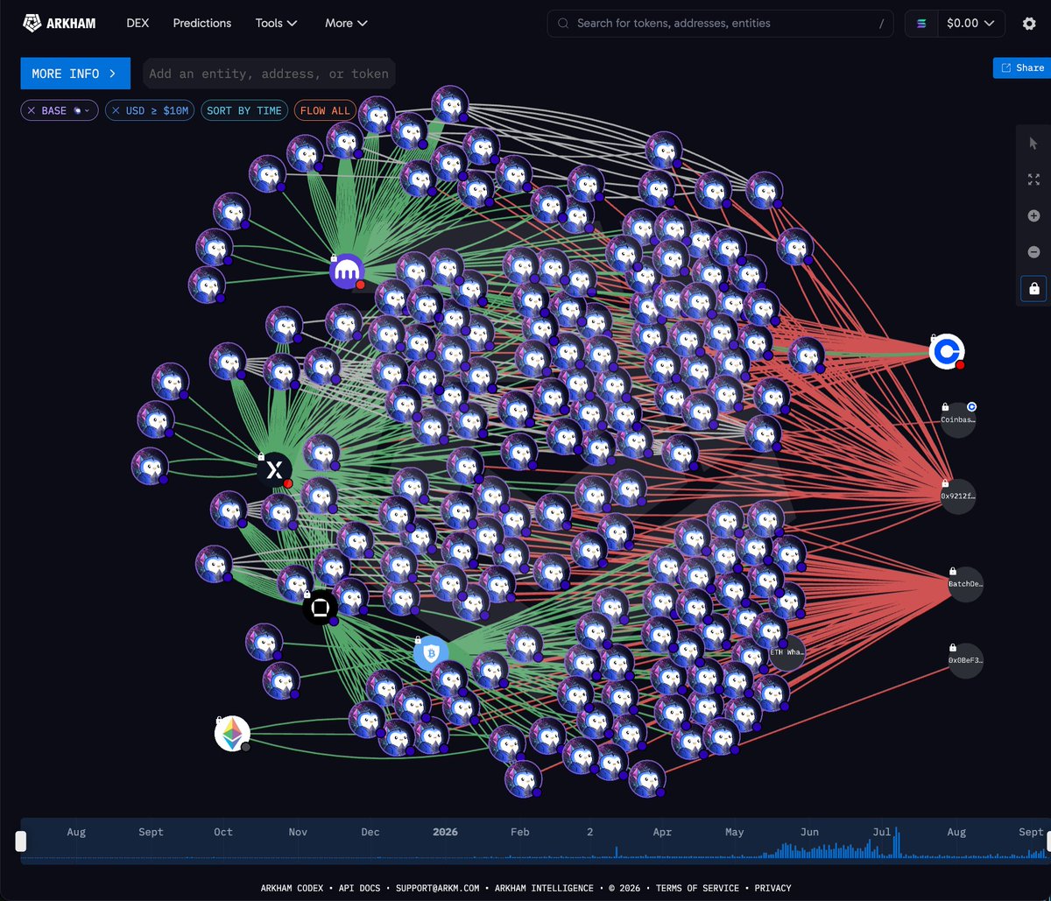The width and height of the screenshot is (1051, 901).
Task: Toggle SORT BY TIME filter
Action: click(244, 111)
